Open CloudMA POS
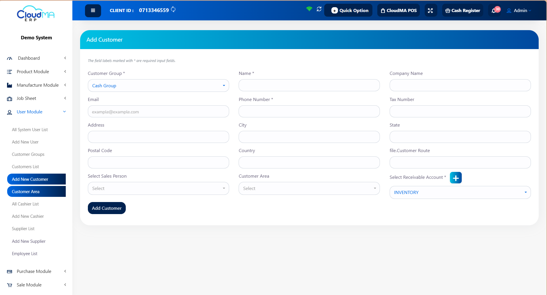The height and width of the screenshot is (295, 547). point(399,10)
